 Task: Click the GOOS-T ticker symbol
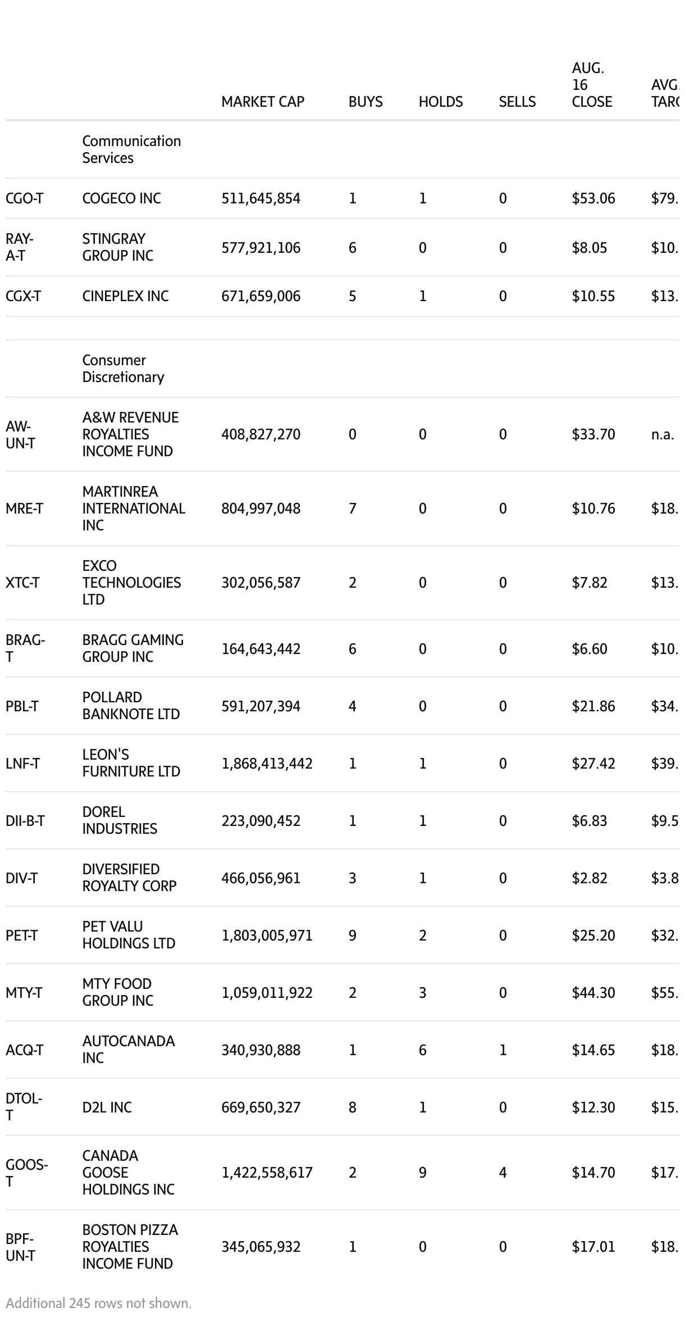26,1173
